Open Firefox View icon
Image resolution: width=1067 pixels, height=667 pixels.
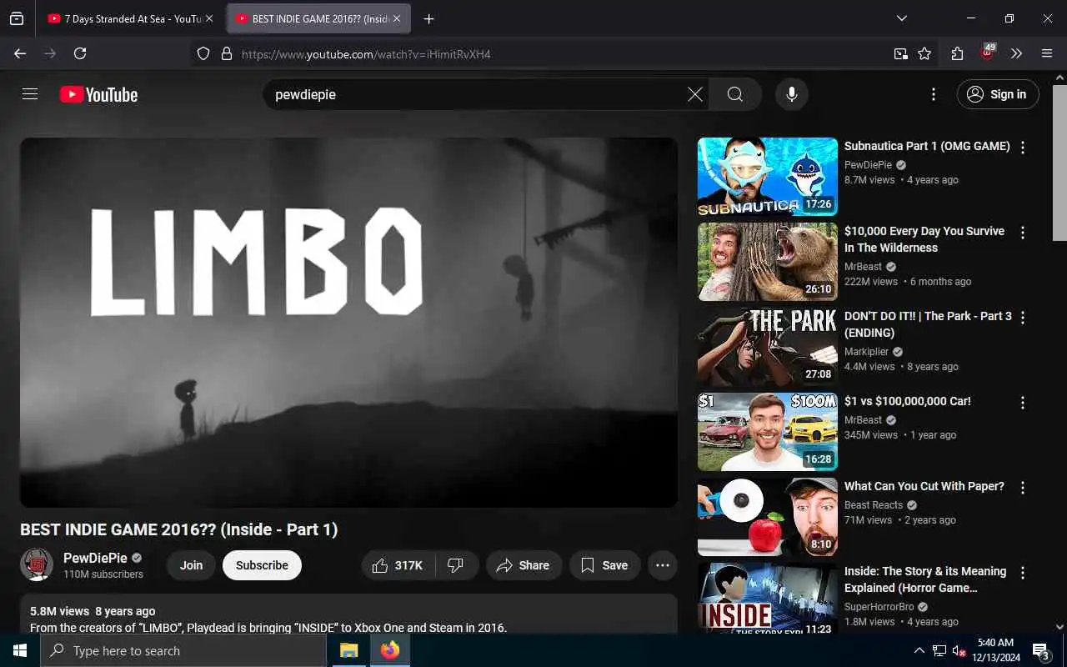(17, 18)
